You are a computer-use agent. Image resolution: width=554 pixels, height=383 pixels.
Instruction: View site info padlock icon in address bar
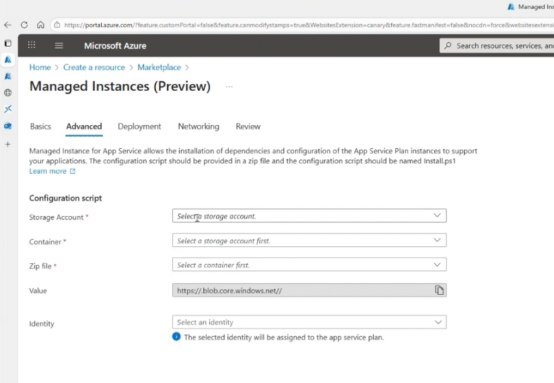click(x=57, y=25)
